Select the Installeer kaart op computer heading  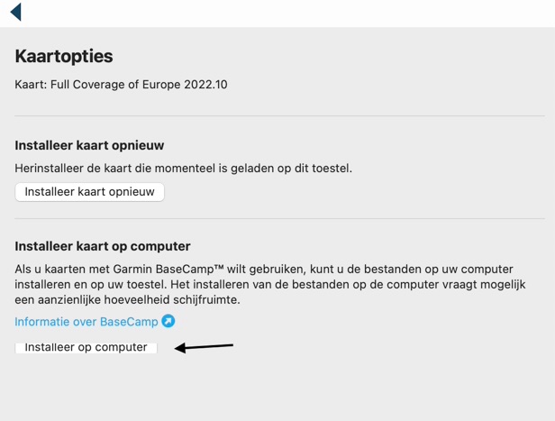click(x=103, y=246)
